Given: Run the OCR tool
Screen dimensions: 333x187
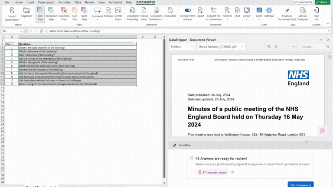Looking at the screenshot, I should pyautogui.click(x=237, y=12).
